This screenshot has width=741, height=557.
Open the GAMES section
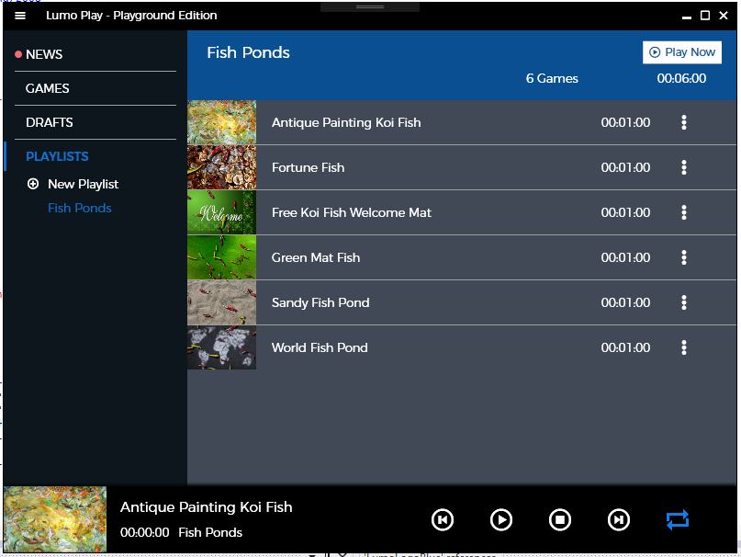point(47,88)
